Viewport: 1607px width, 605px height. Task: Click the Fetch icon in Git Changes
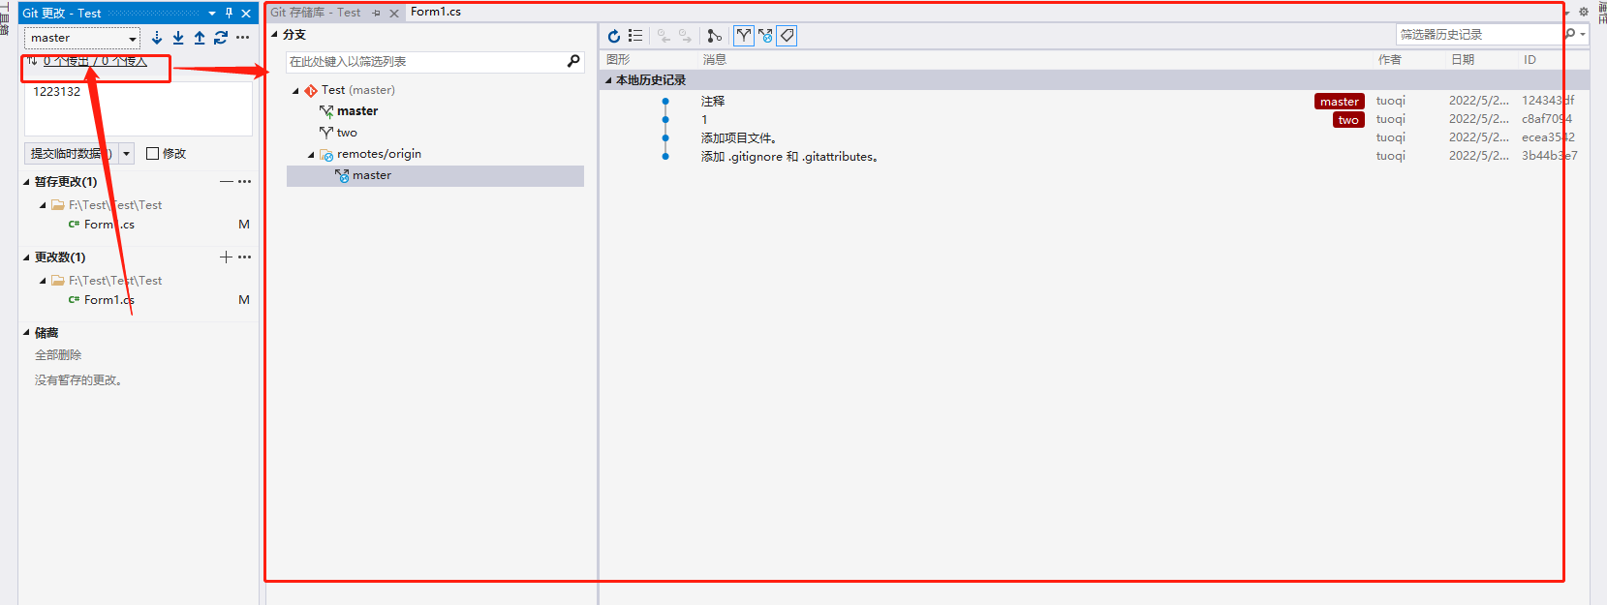157,38
